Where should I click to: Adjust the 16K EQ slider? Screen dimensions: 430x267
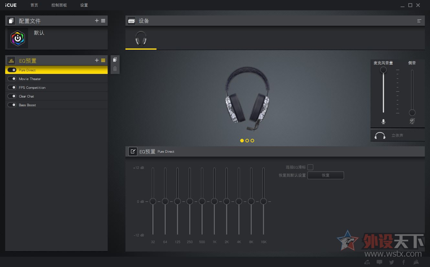point(263,201)
